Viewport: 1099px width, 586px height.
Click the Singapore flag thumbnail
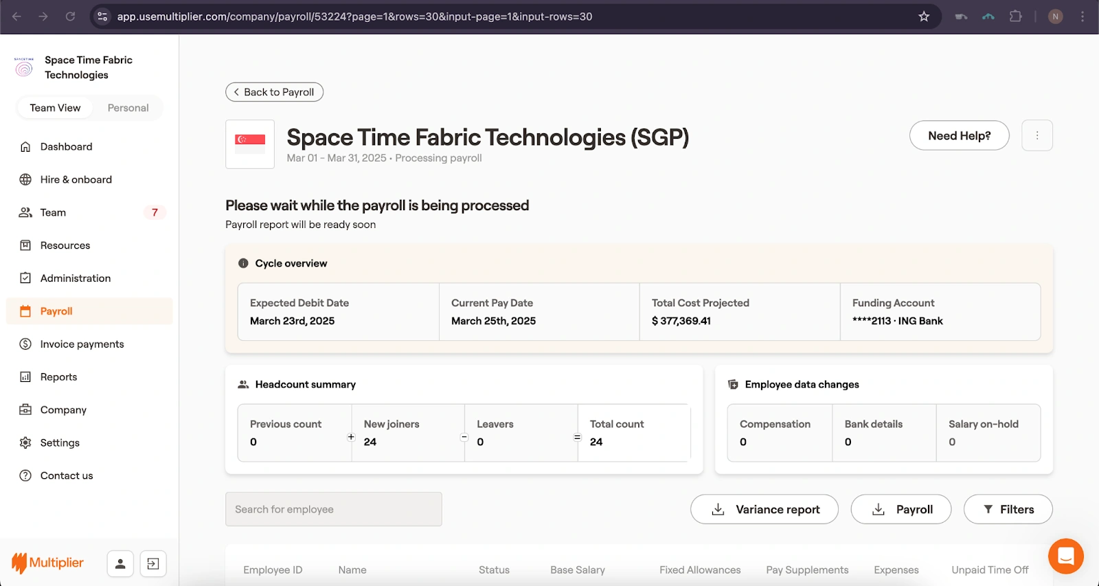pyautogui.click(x=250, y=144)
